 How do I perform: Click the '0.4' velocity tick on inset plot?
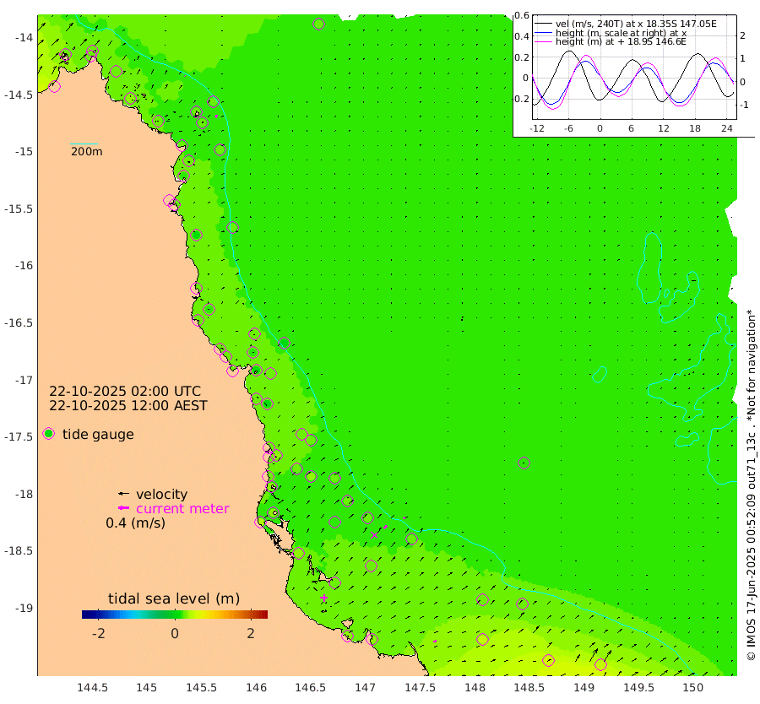(522, 36)
